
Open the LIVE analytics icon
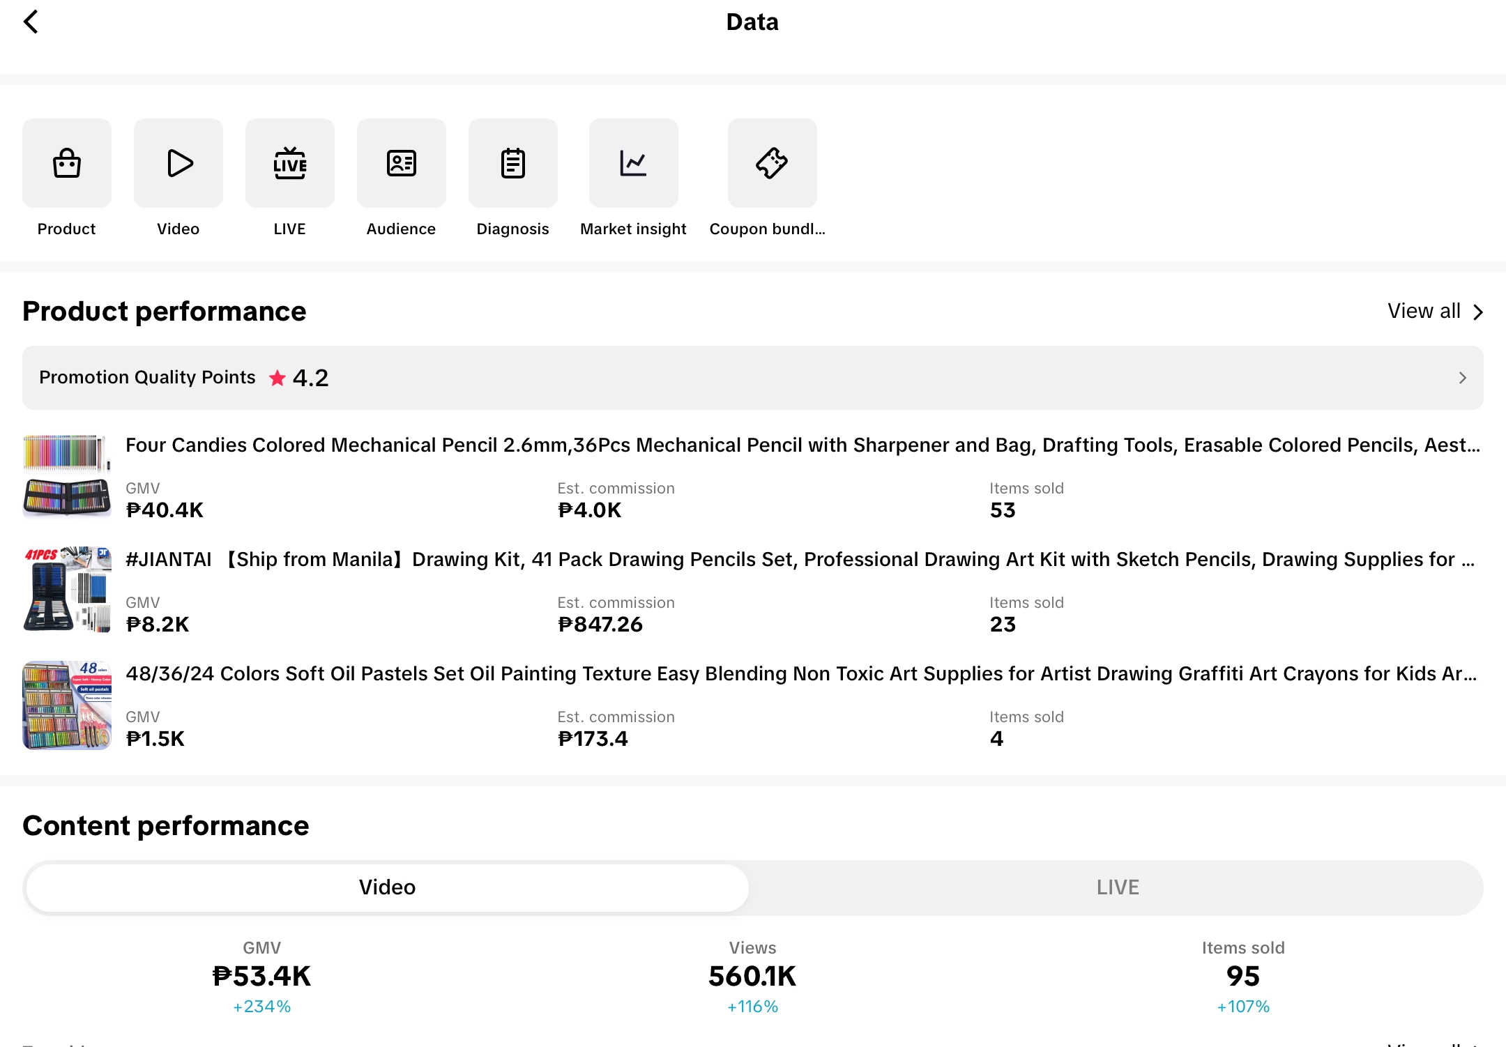click(x=290, y=163)
